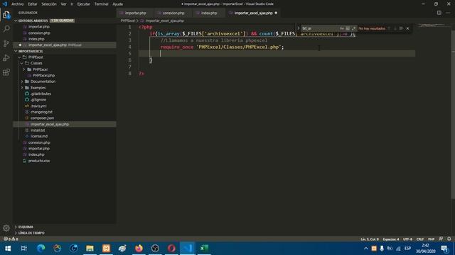Screen dimensions: 455x255
Task: Open the notifications bell in status bar
Action: click(x=449, y=239)
